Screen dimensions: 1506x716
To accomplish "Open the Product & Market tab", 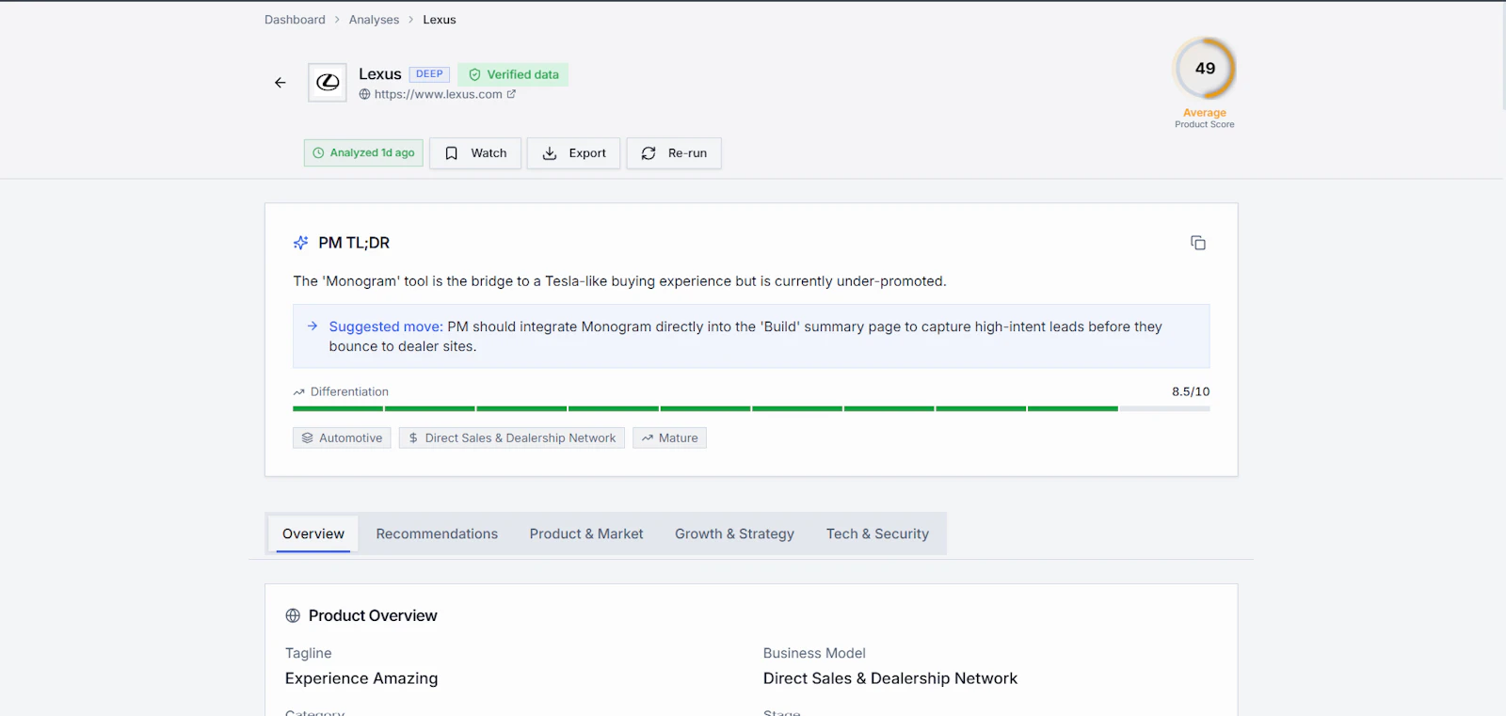I will 586,533.
